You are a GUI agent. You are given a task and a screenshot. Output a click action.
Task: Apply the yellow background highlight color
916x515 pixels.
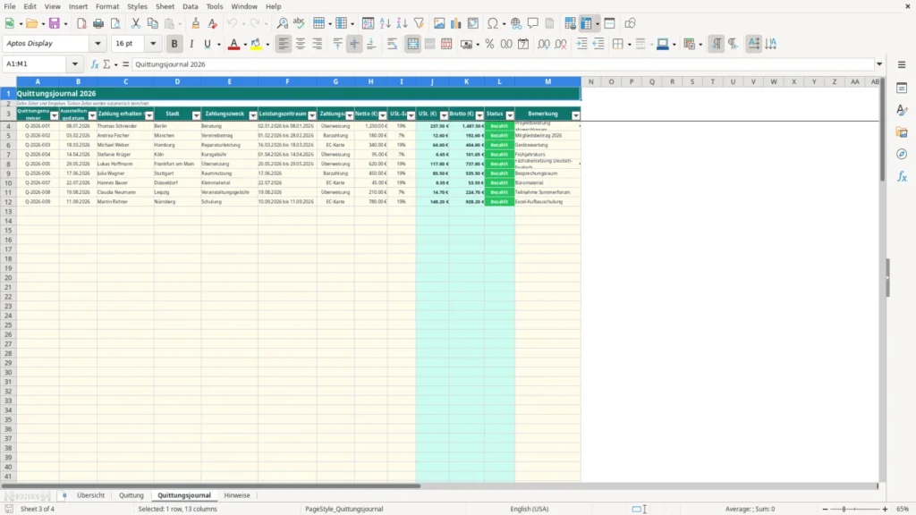point(256,44)
